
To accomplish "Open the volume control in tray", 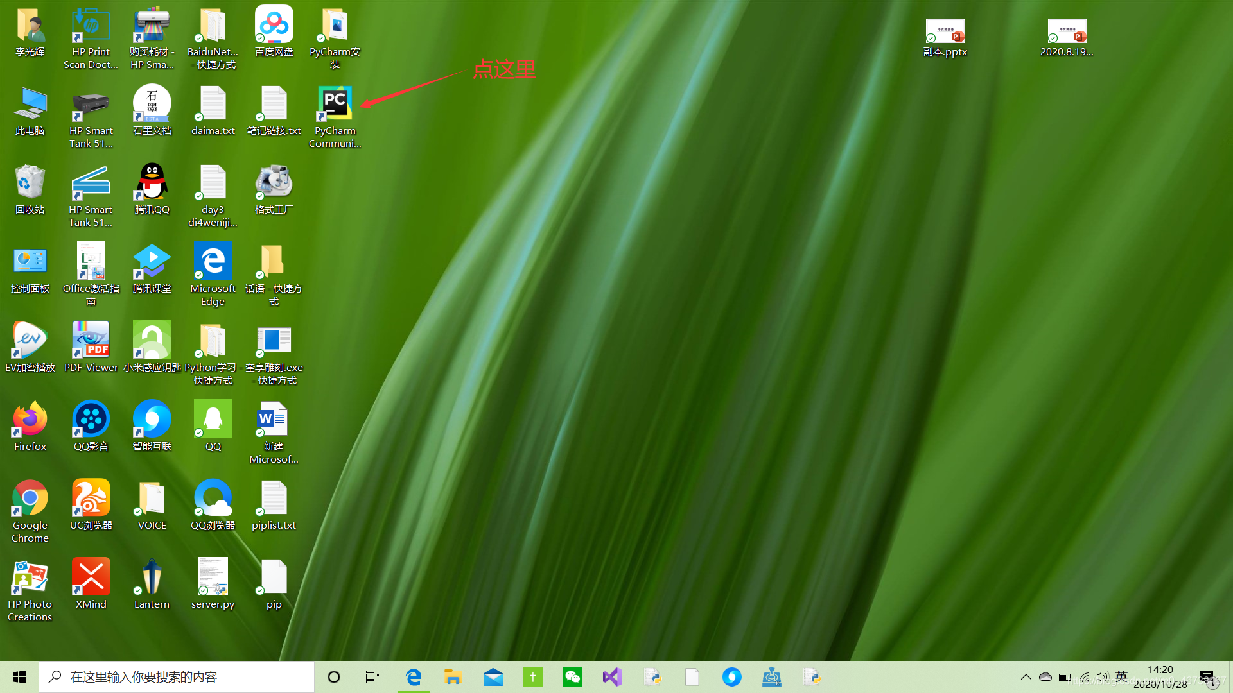I will point(1103,677).
